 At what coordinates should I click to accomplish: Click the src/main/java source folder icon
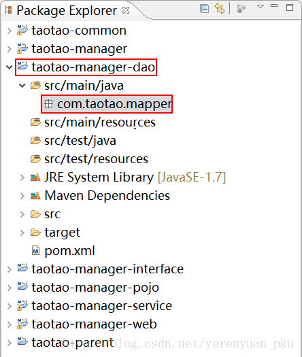click(35, 86)
